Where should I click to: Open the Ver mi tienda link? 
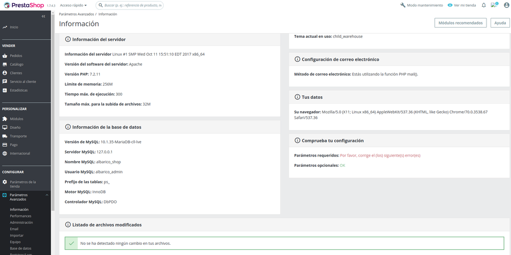(461, 5)
